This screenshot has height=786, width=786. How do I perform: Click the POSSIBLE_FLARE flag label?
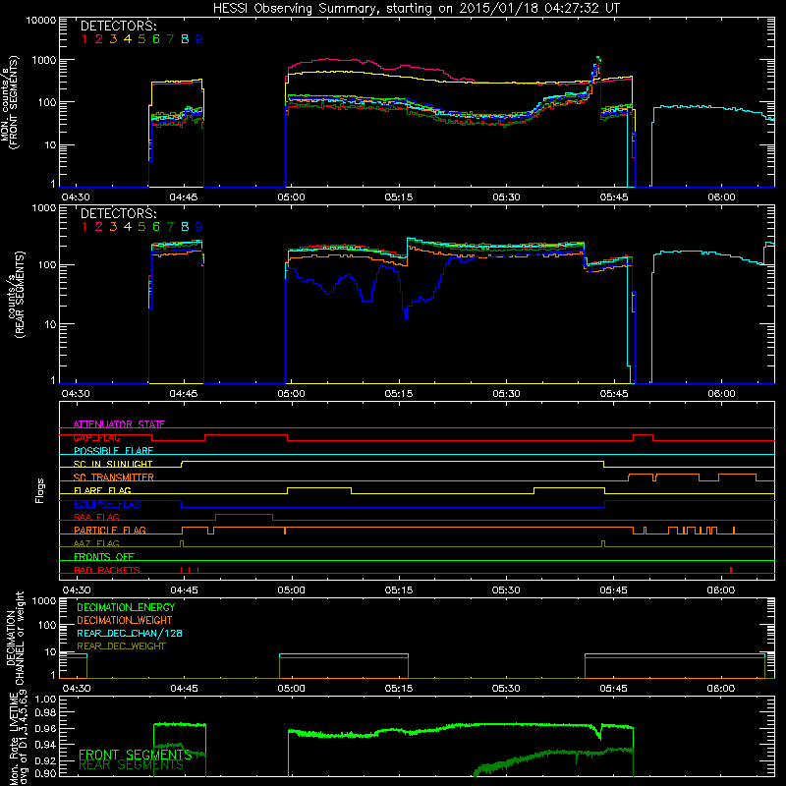click(x=113, y=451)
